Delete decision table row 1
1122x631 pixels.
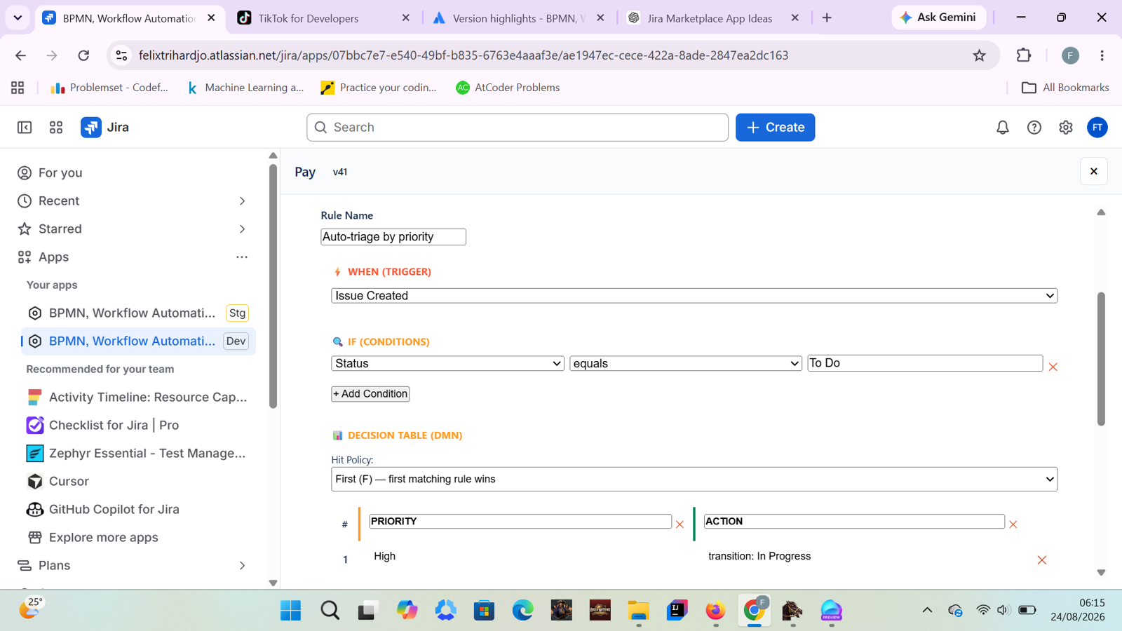[x=1042, y=559]
